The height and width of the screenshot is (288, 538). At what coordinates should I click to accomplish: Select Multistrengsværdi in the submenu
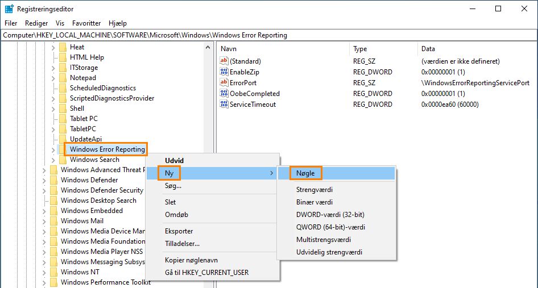(336, 240)
